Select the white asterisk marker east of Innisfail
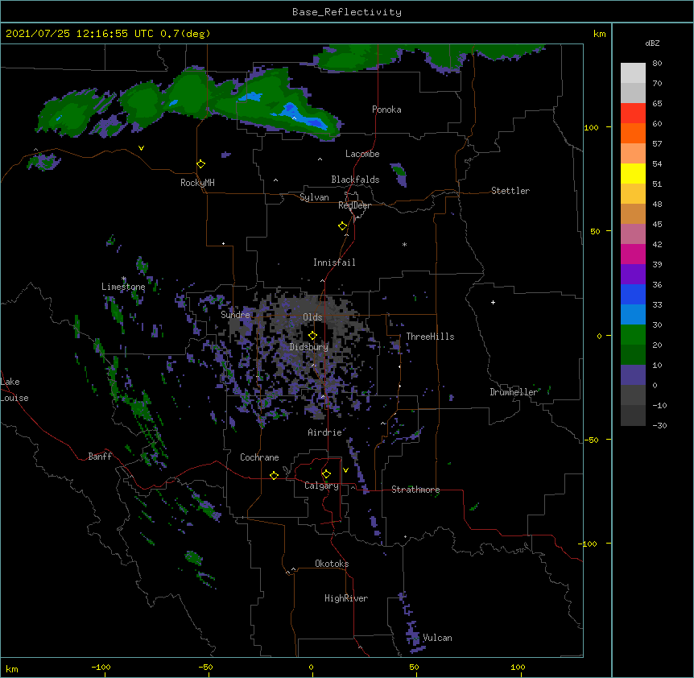694x678 pixels. (x=404, y=244)
